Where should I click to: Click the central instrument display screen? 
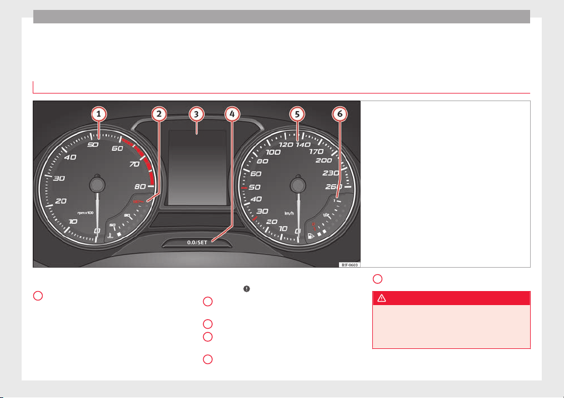tap(198, 168)
